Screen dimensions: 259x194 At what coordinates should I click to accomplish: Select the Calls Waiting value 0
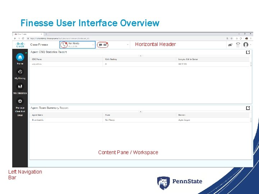106,64
